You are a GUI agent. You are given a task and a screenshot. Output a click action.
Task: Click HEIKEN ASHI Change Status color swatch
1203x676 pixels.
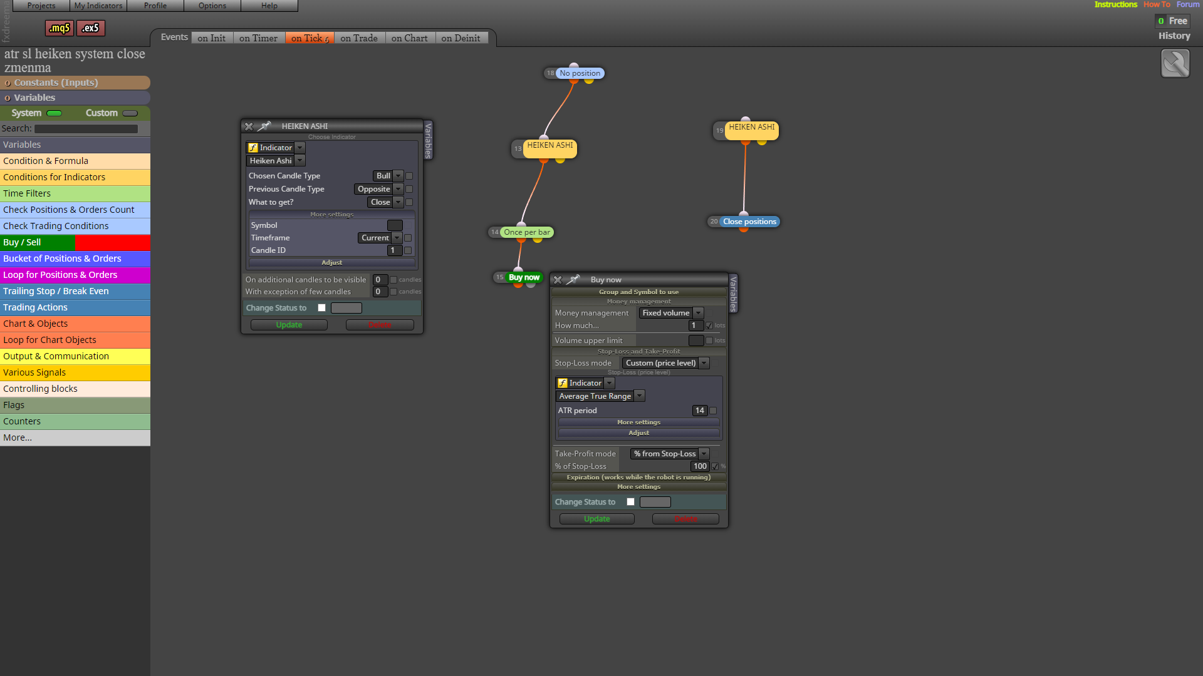point(346,308)
